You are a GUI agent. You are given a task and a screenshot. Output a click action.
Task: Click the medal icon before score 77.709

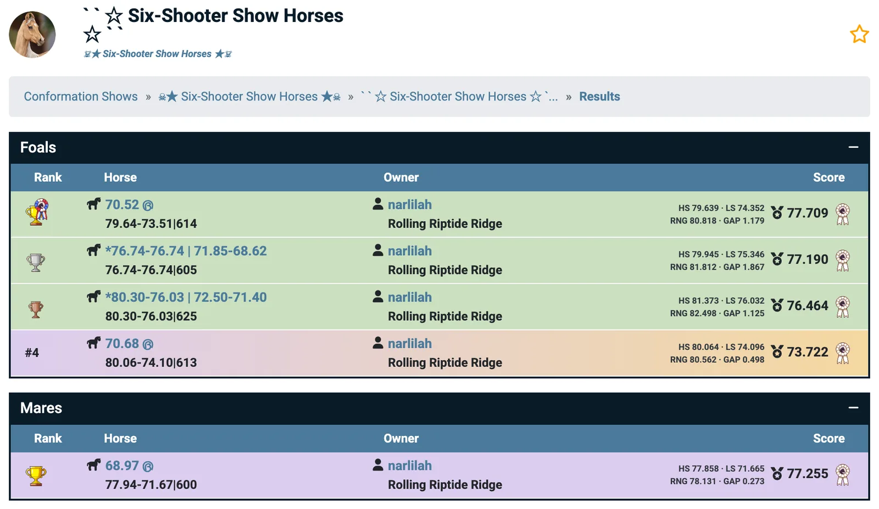click(x=777, y=213)
